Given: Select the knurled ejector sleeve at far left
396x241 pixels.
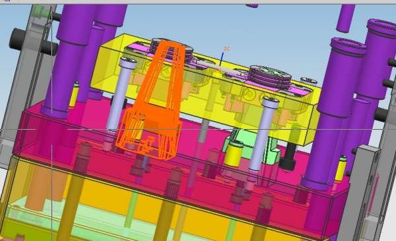Looking at the screenshot, I should tap(82, 157).
